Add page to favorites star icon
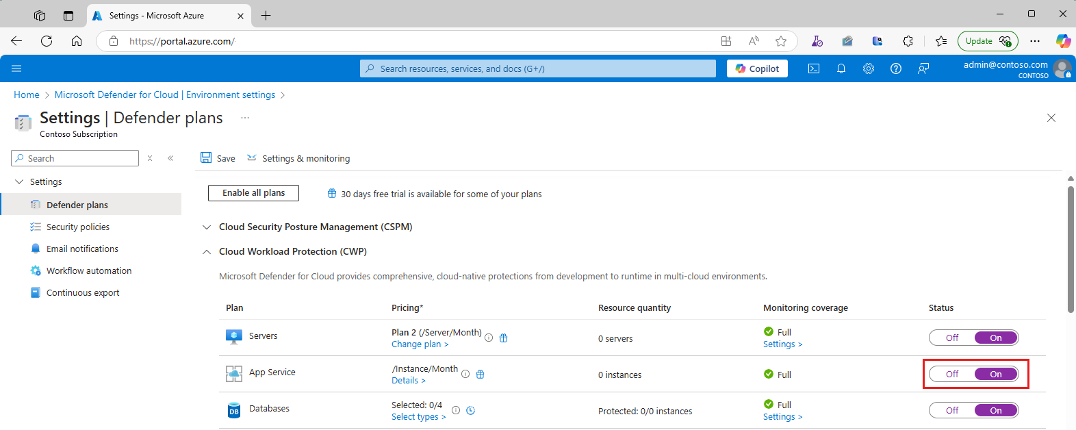1076x430 pixels. click(x=781, y=41)
